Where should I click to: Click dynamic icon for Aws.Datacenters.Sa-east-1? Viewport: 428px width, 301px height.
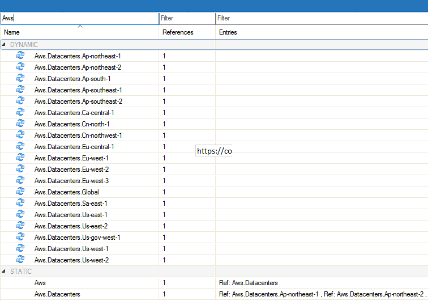(20, 203)
